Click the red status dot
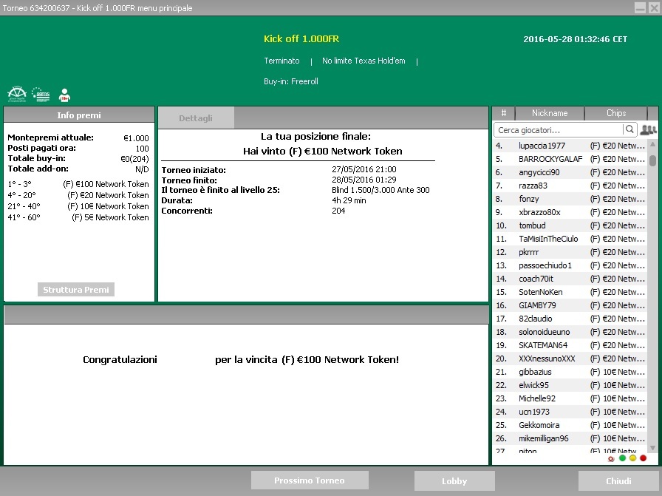 [x=643, y=458]
